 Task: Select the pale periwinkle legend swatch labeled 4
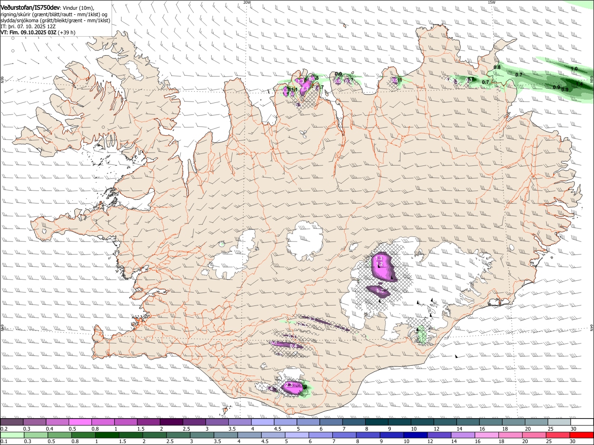click(x=263, y=422)
